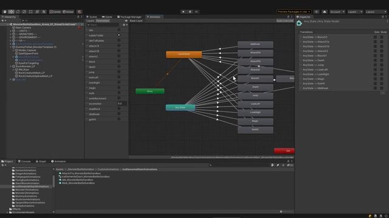Image resolution: width=389 pixels, height=218 pixels.
Task: Toggle the magic trigger parameter
Action: point(119,88)
